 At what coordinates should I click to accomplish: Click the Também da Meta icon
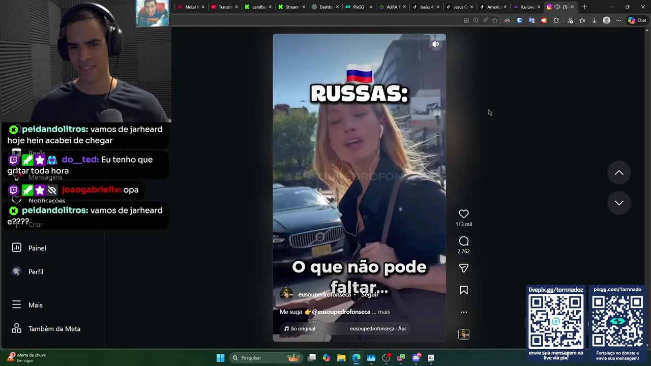(x=16, y=328)
